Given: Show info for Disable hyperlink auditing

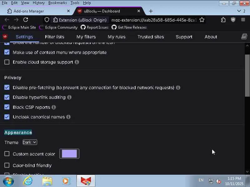Looking at the screenshot, I should point(69,97).
